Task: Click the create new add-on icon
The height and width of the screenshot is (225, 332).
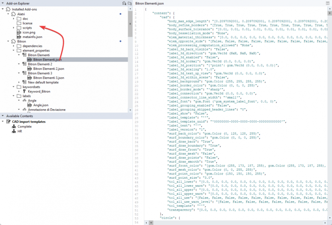Action: coord(124,3)
